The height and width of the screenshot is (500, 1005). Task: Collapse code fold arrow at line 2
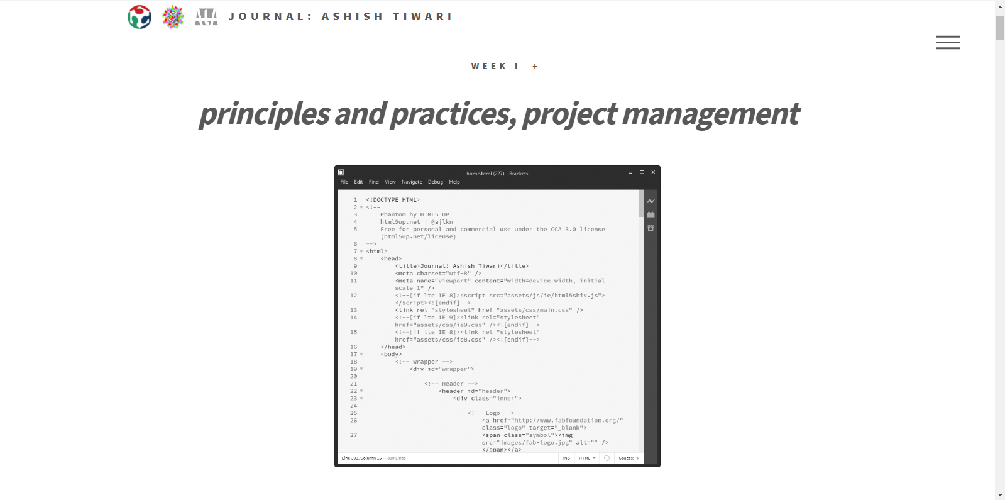[361, 208]
